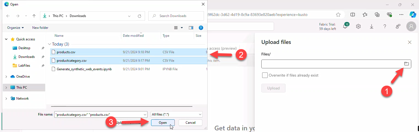Go up one folder level
This screenshot has height=132, width=419.
tap(34, 16)
